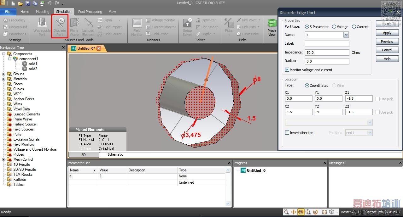Uncheck Monitor voltage and current
The height and width of the screenshot is (217, 403).
pos(287,70)
